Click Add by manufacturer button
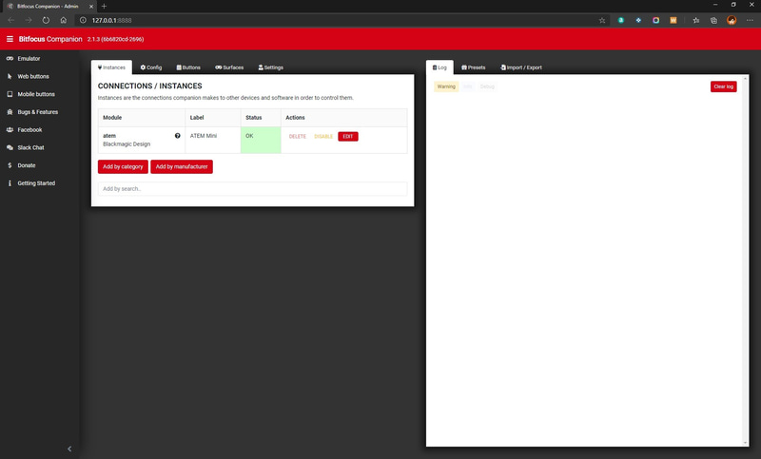The height and width of the screenshot is (459, 761). coord(182,166)
